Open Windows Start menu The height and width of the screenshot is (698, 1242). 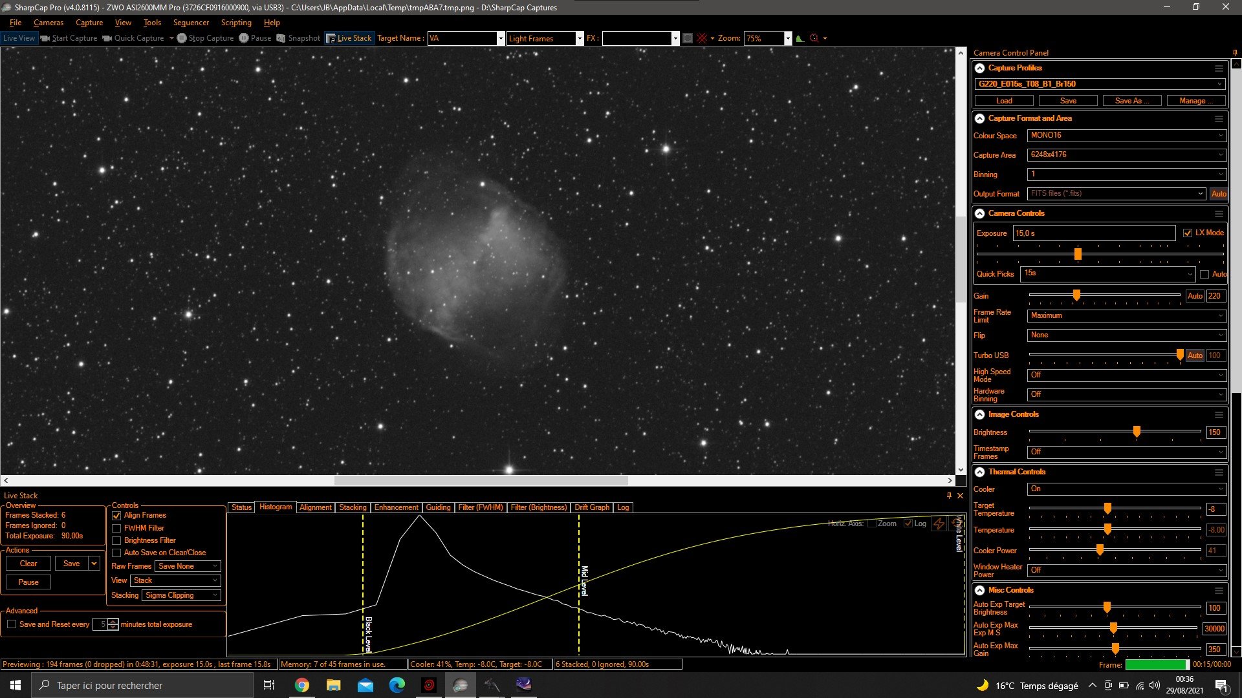[16, 685]
